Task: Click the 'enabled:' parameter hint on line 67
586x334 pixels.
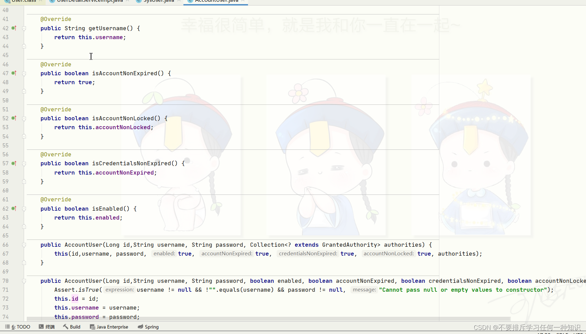Action: (164, 254)
